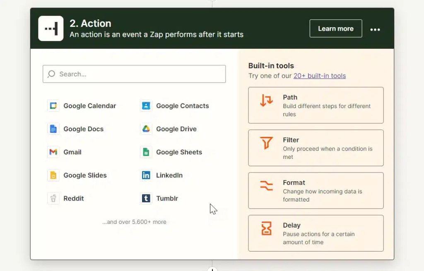Add a Path built-in tool
The height and width of the screenshot is (271, 424).
pos(316,105)
